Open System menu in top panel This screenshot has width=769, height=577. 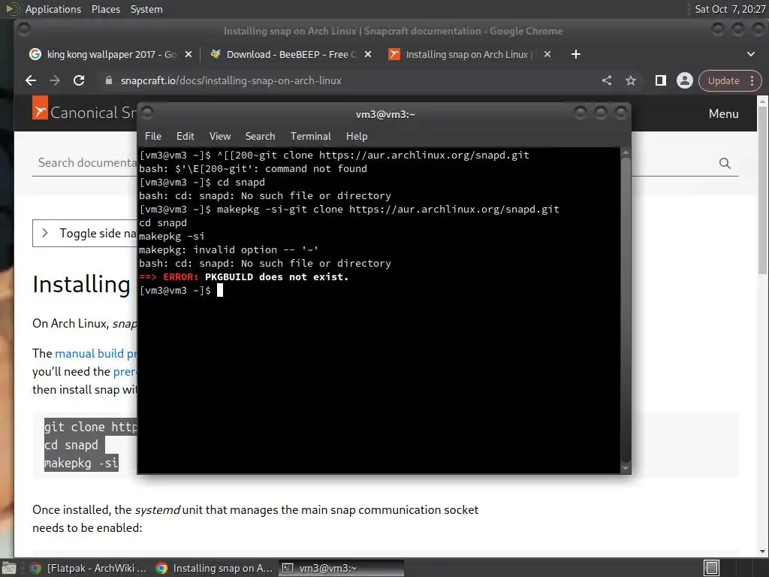(146, 9)
